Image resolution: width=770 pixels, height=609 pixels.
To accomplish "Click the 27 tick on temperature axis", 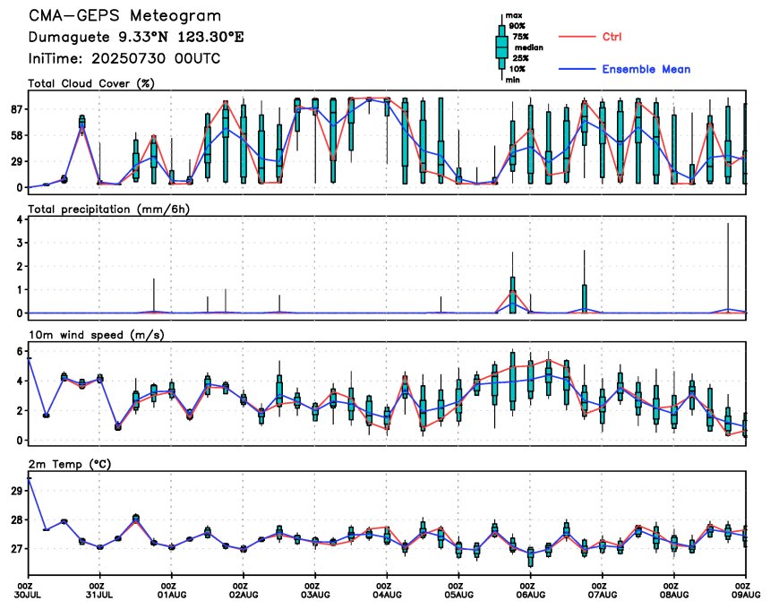I will click(16, 549).
